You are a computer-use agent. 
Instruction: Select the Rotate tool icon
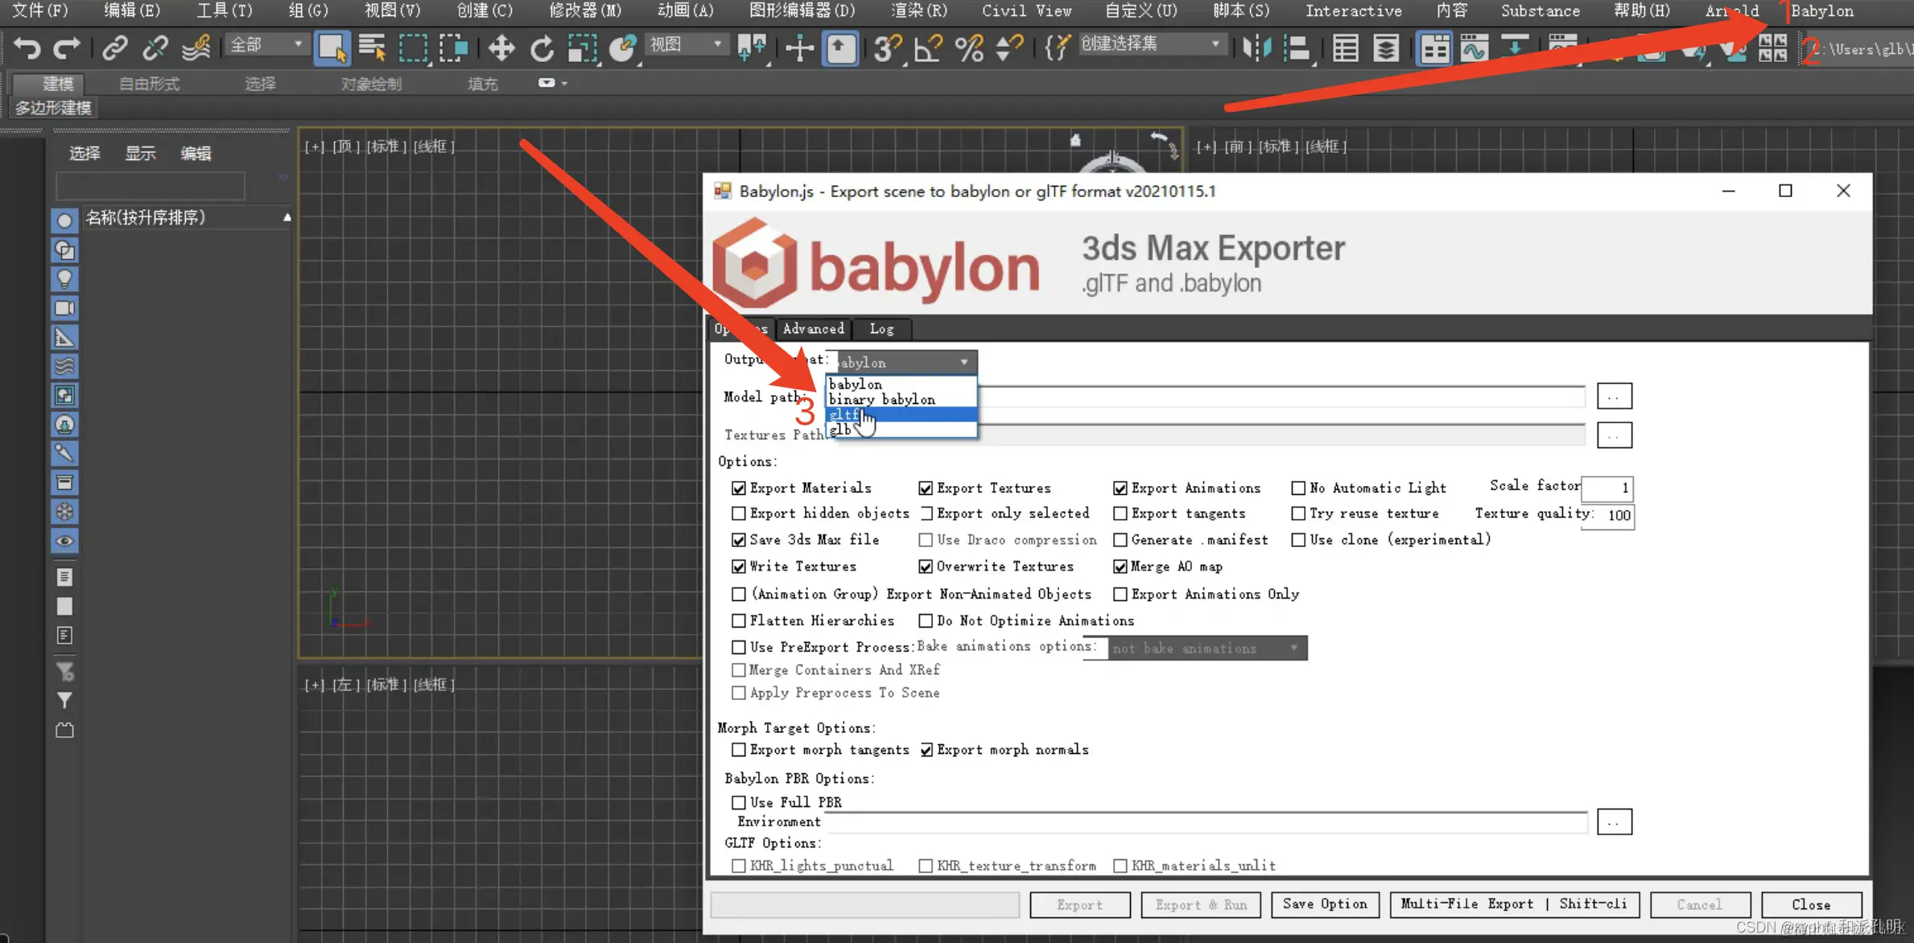[x=542, y=48]
